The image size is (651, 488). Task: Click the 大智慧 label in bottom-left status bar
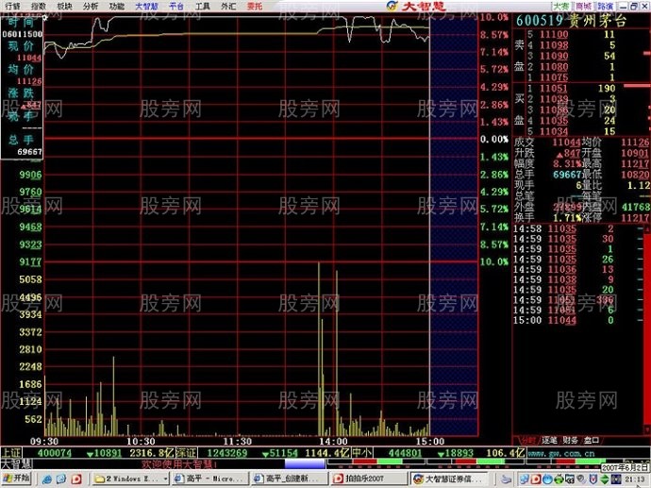(16, 463)
